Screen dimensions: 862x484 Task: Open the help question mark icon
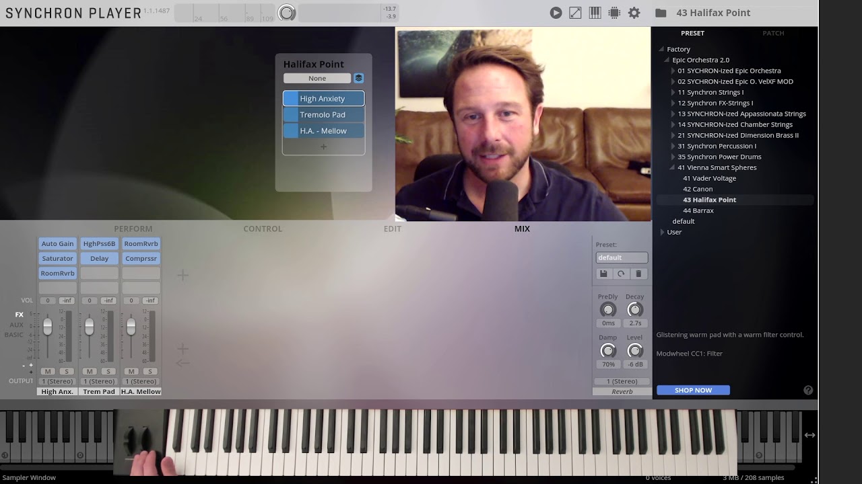click(808, 390)
